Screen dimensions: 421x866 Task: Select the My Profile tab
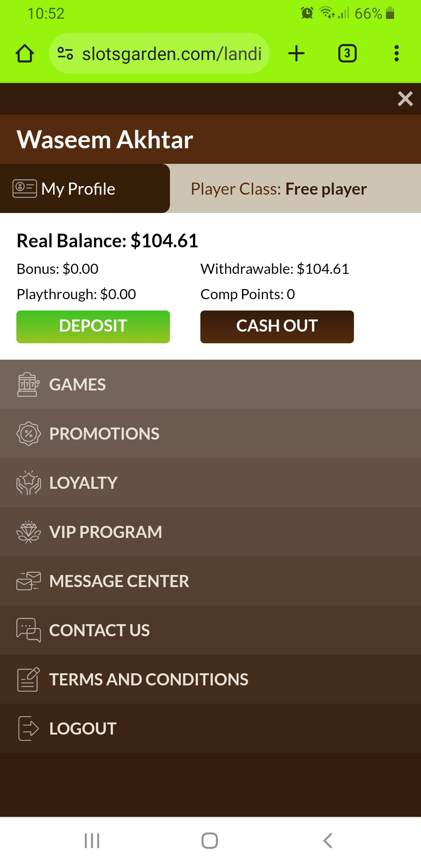tap(85, 188)
